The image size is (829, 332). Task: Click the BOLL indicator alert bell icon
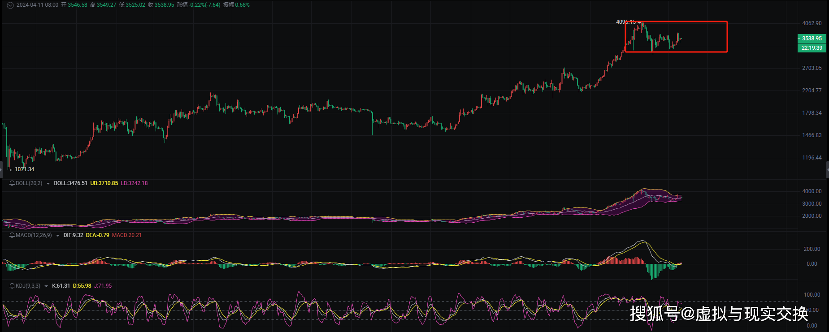pos(12,183)
